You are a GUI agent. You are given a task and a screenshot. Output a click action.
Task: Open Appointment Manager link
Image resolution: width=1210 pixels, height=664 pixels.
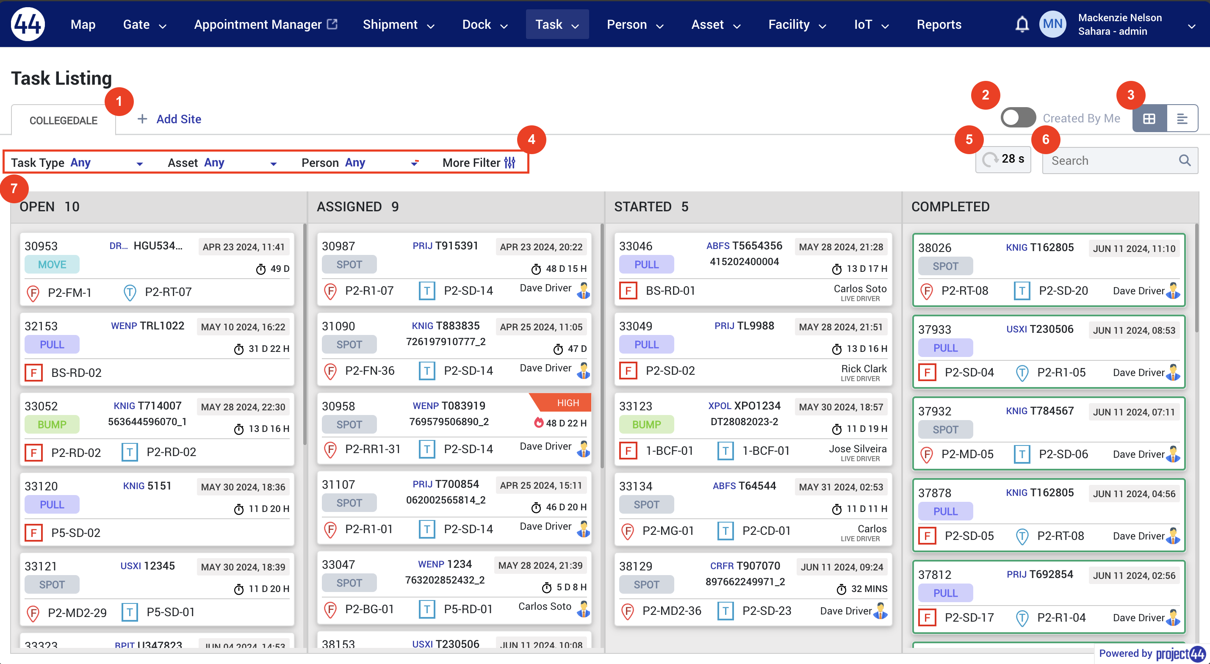point(266,25)
